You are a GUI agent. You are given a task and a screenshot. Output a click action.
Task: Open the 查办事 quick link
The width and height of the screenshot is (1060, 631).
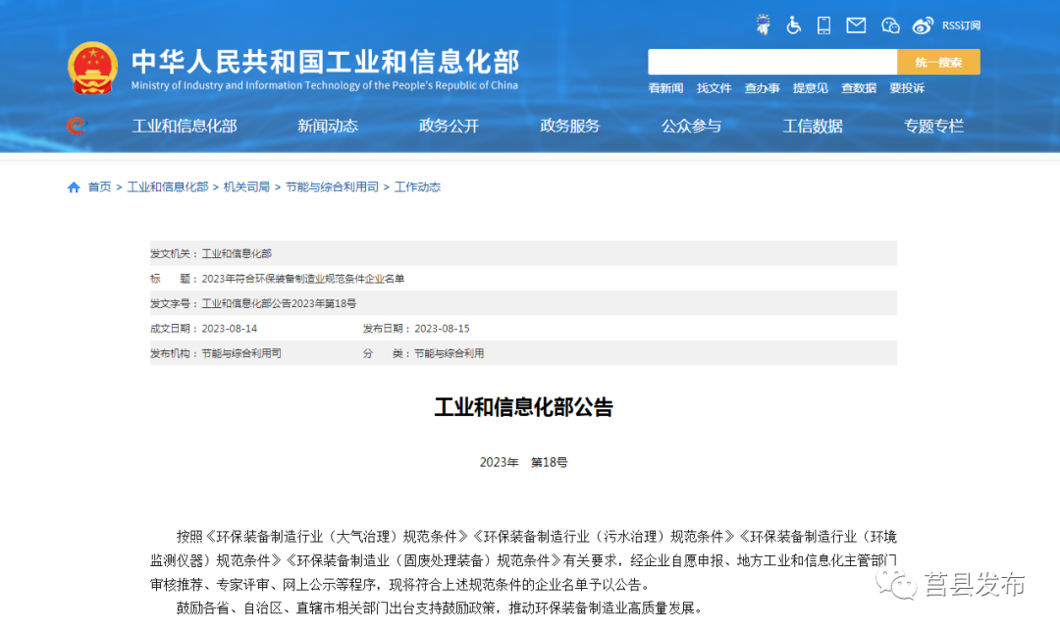point(762,87)
